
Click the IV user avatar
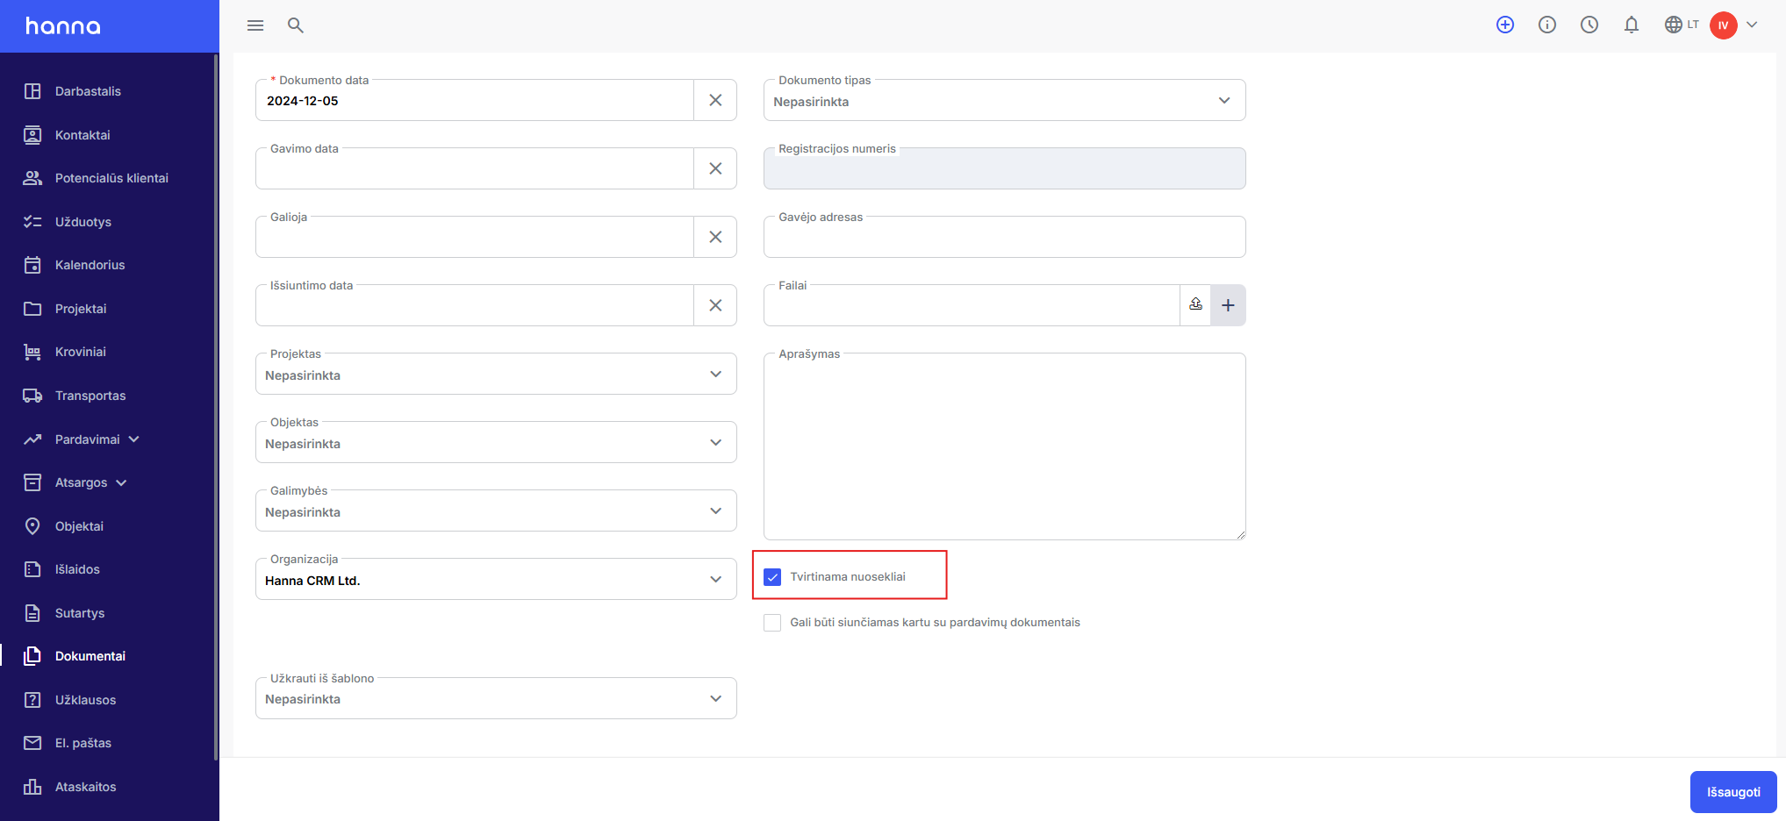(x=1724, y=25)
